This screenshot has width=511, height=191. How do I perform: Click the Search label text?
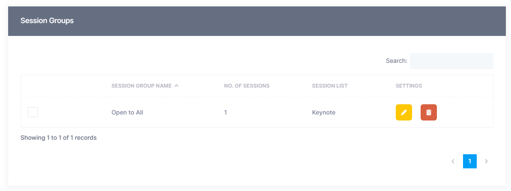396,61
